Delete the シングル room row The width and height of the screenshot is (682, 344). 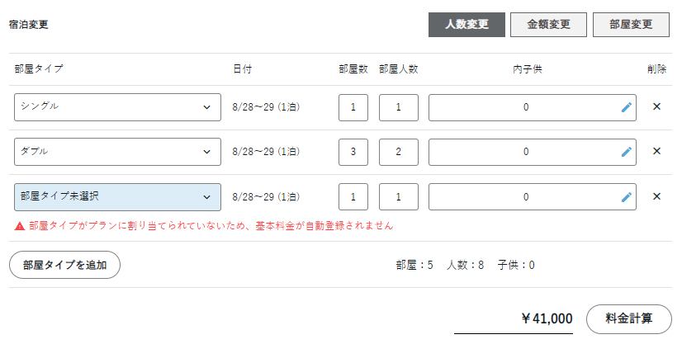[x=656, y=107]
